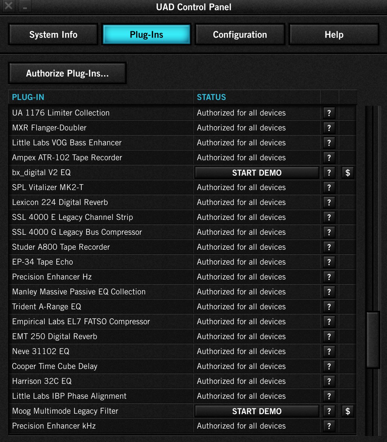The width and height of the screenshot is (387, 442).
Task: Click the plug-in list scrollbar thumb
Action: pos(373,340)
